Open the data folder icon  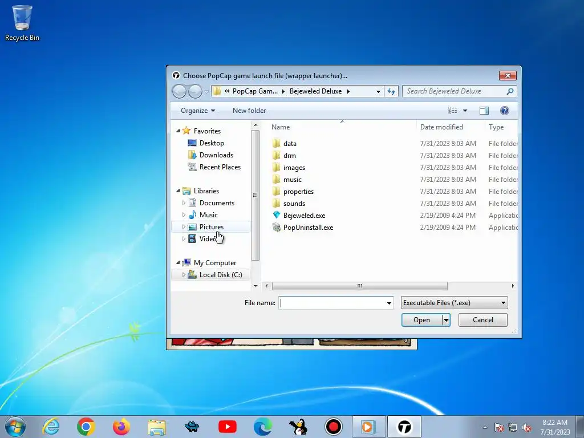(277, 143)
